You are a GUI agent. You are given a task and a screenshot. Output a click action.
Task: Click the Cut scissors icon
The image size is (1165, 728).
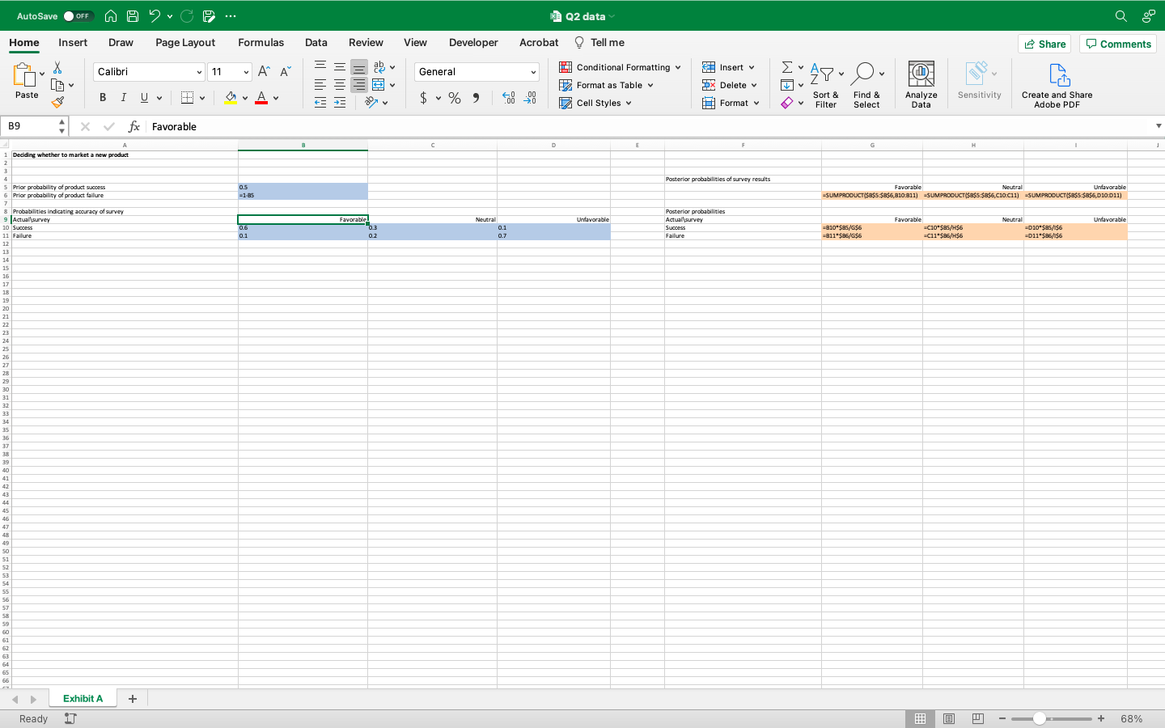point(57,67)
